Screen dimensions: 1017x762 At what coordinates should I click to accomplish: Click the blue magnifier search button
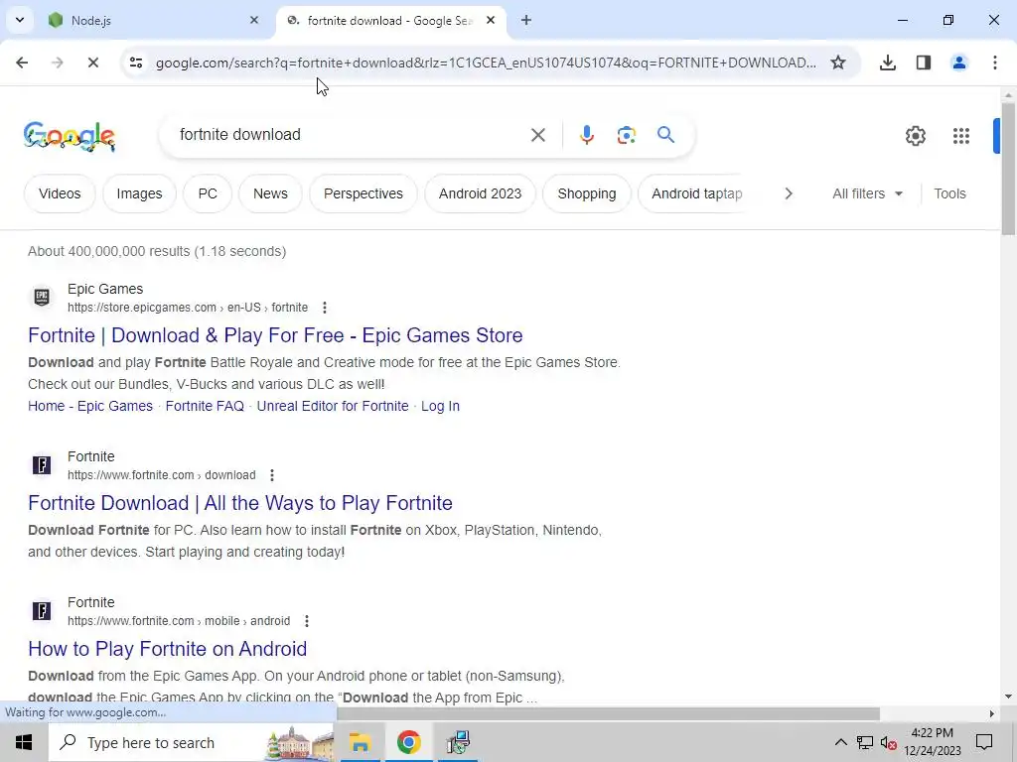point(665,135)
